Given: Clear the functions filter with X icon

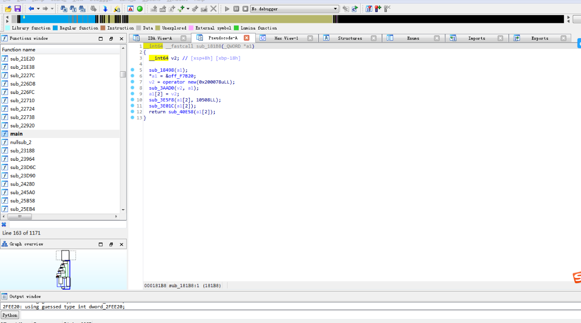Looking at the screenshot, I should pyautogui.click(x=4, y=225).
